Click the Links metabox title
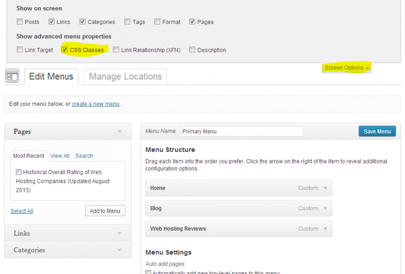Image resolution: width=405 pixels, height=274 pixels. click(22, 233)
